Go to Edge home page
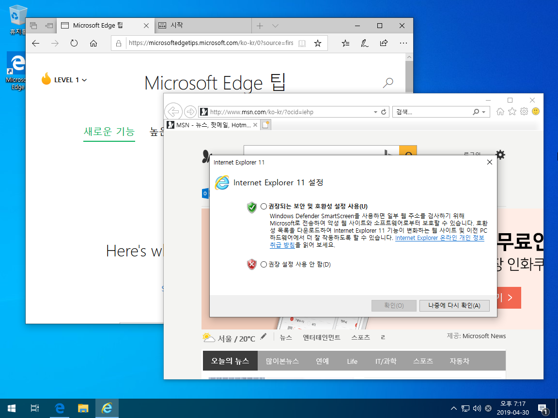Image resolution: width=558 pixels, height=418 pixels. point(93,44)
